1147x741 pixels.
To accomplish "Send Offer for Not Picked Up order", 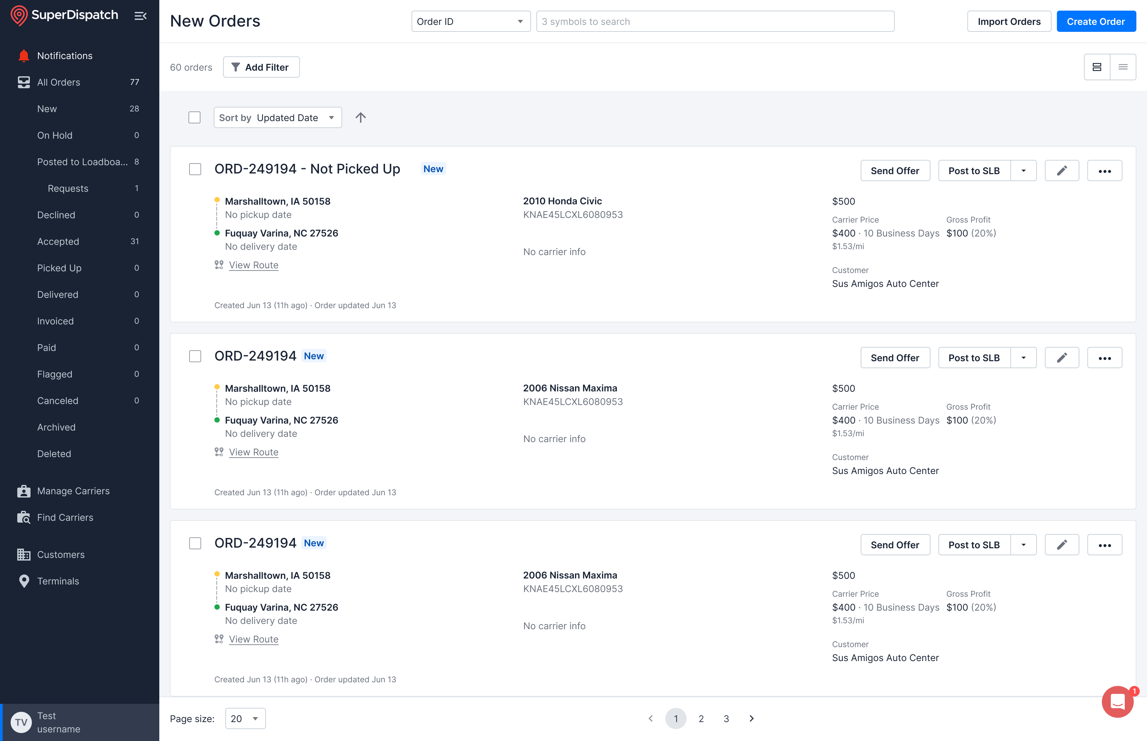I will point(895,170).
